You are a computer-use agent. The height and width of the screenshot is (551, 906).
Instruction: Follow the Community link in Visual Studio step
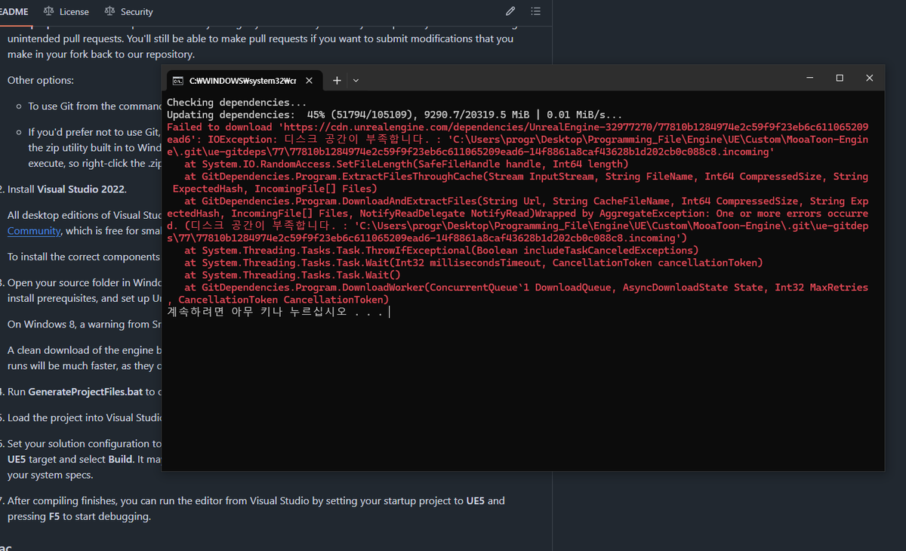coord(33,230)
